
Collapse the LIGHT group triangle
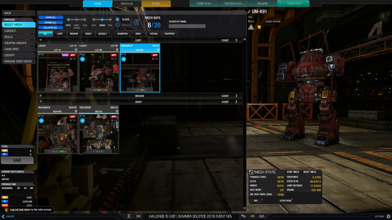(x=40, y=40)
